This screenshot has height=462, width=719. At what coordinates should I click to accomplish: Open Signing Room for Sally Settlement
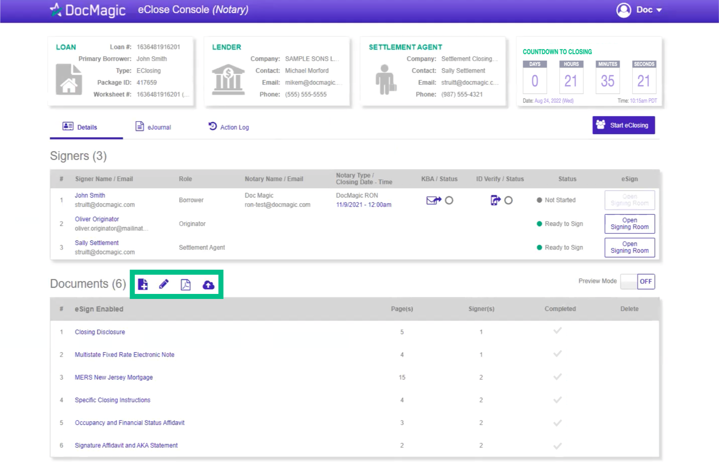point(630,248)
